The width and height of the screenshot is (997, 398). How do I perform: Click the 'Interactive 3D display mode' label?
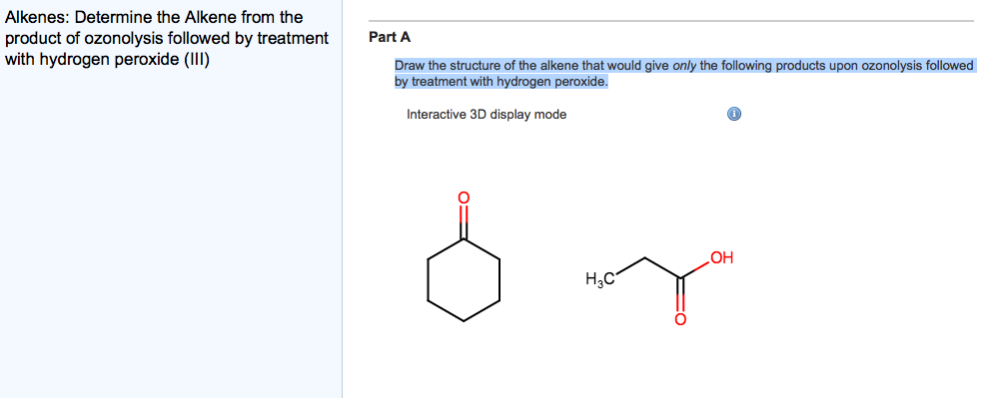487,115
